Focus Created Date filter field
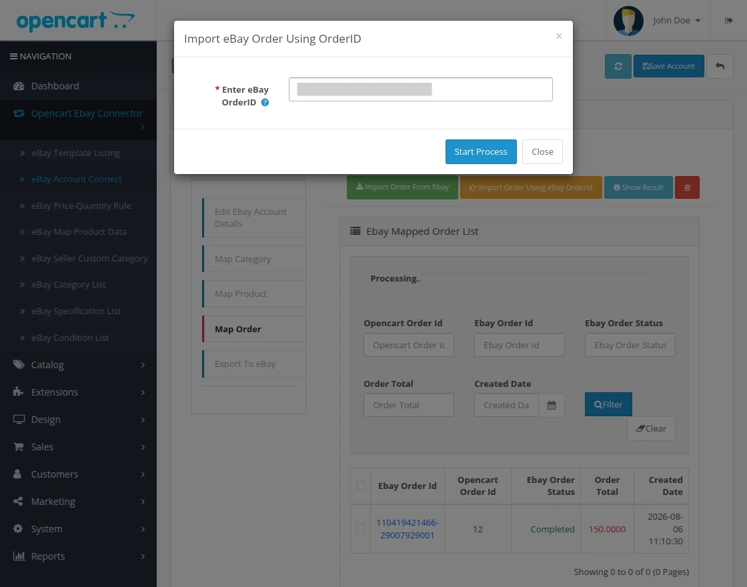Image resolution: width=747 pixels, height=587 pixels. coord(506,405)
